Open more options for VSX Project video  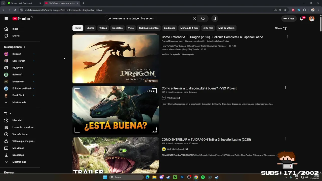point(285,88)
